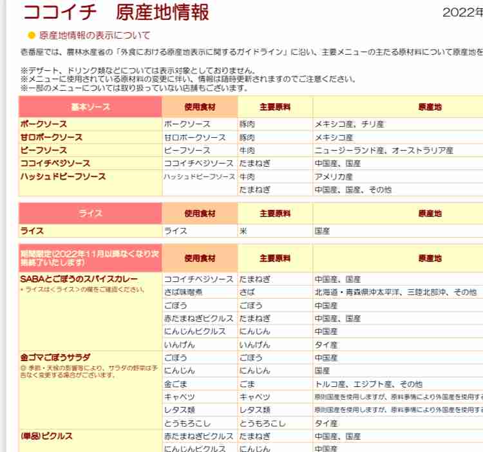Click いんげん in the 使用食材 column
The image size is (483, 452).
click(179, 344)
